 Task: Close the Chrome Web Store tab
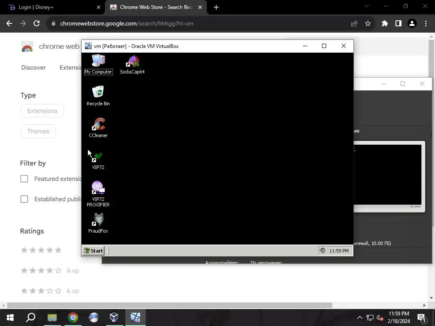[200, 8]
